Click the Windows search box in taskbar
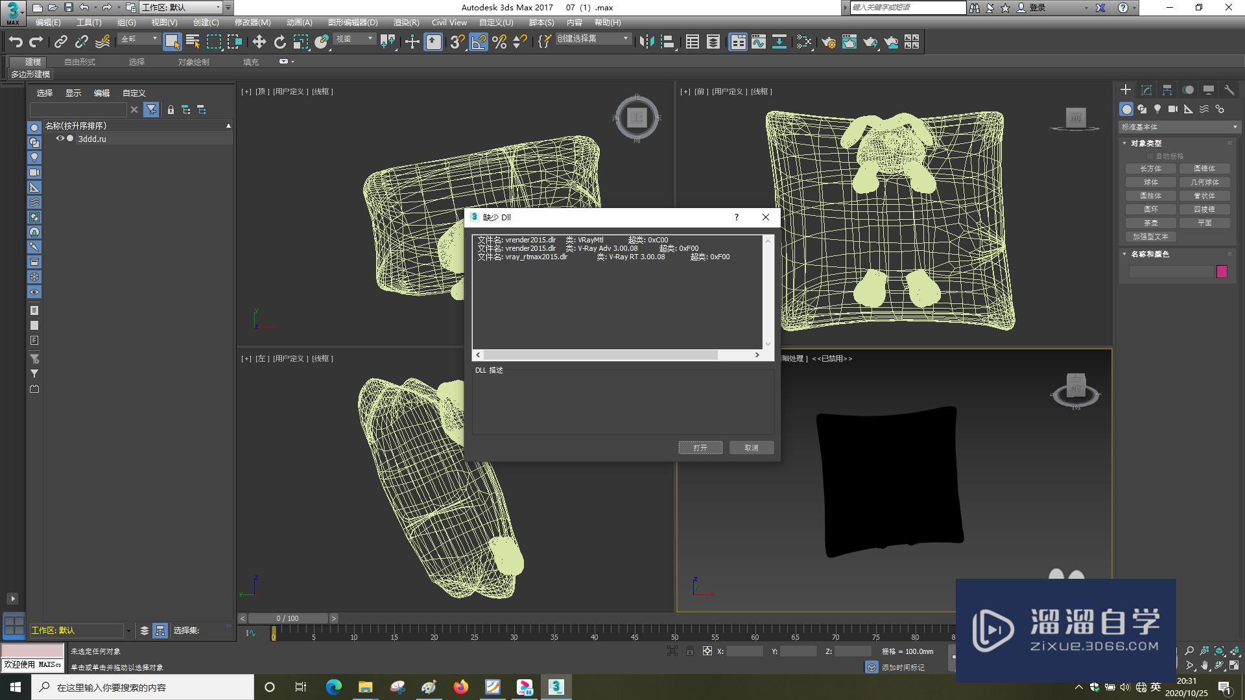The image size is (1245, 700). [143, 687]
